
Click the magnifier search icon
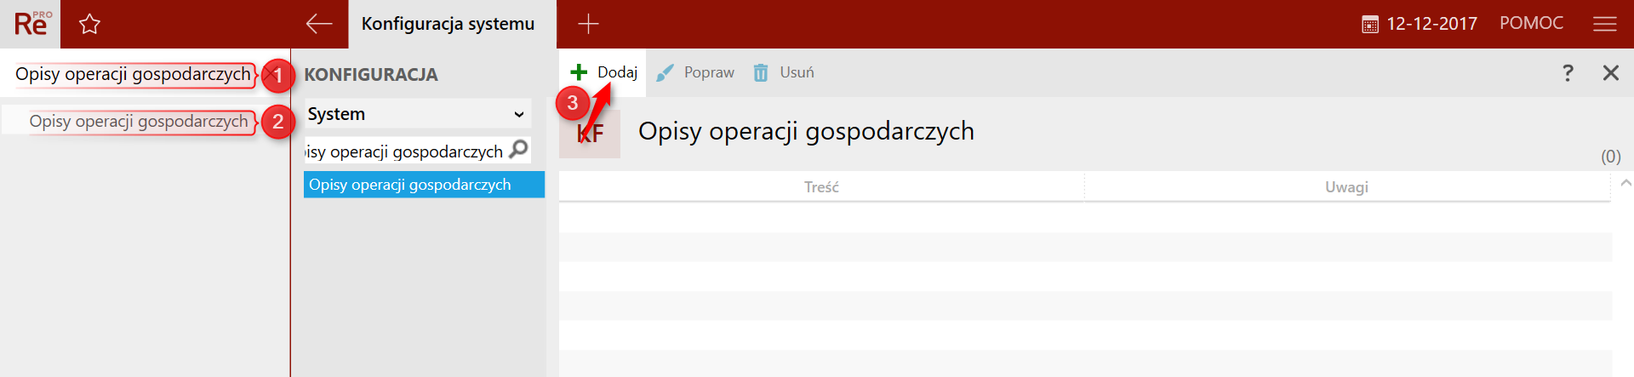tap(518, 150)
